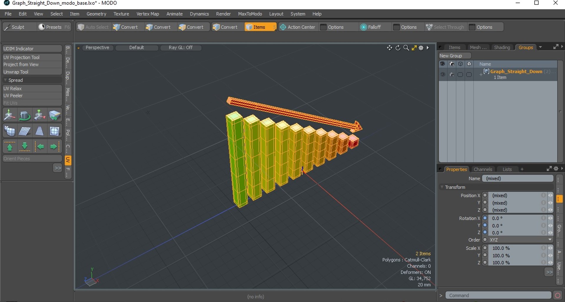Click the New Group button
Screen dimensions: 565x302
click(455, 56)
